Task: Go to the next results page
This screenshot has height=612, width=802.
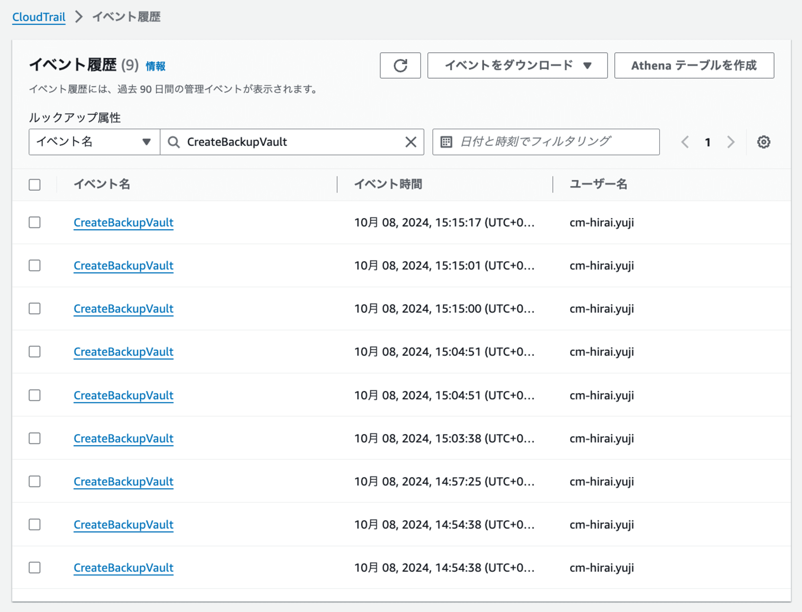Action: point(731,142)
